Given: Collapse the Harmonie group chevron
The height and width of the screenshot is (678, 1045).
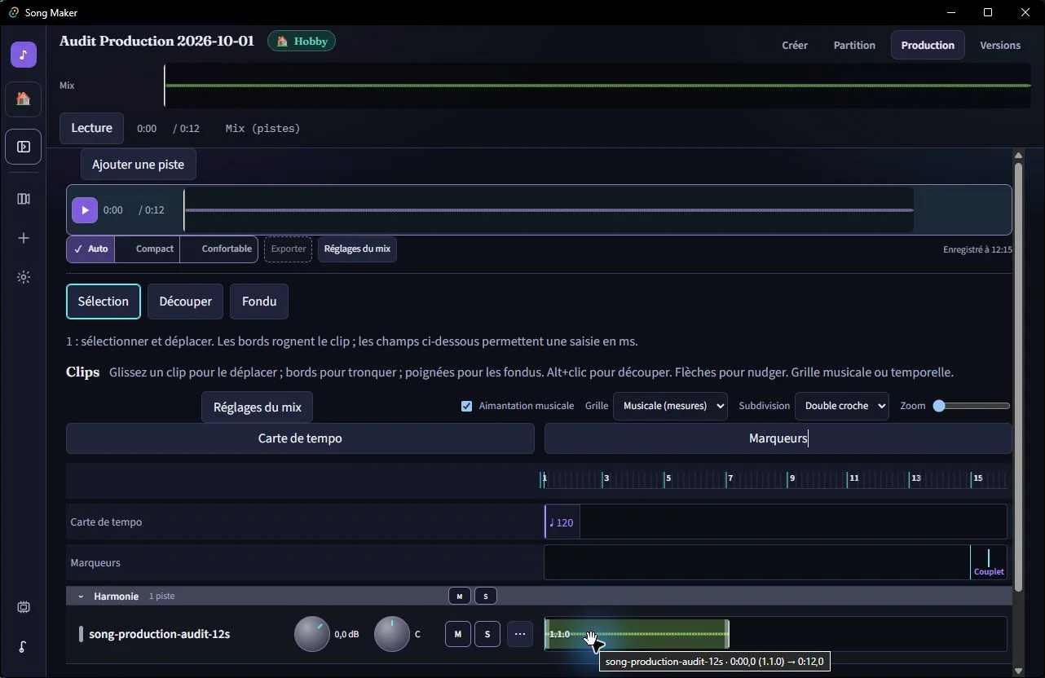Looking at the screenshot, I should click(81, 597).
